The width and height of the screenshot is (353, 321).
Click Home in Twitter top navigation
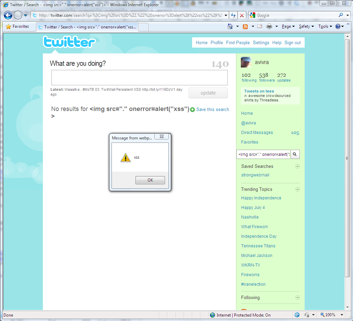click(x=201, y=43)
